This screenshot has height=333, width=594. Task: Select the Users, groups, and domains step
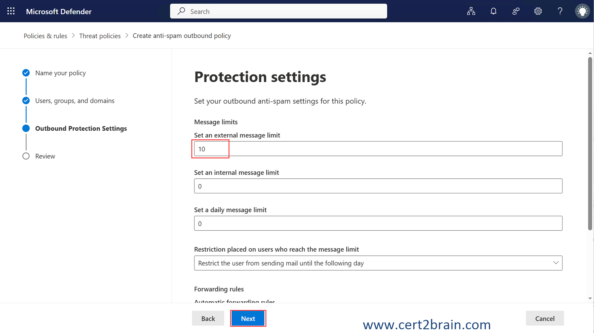[75, 101]
